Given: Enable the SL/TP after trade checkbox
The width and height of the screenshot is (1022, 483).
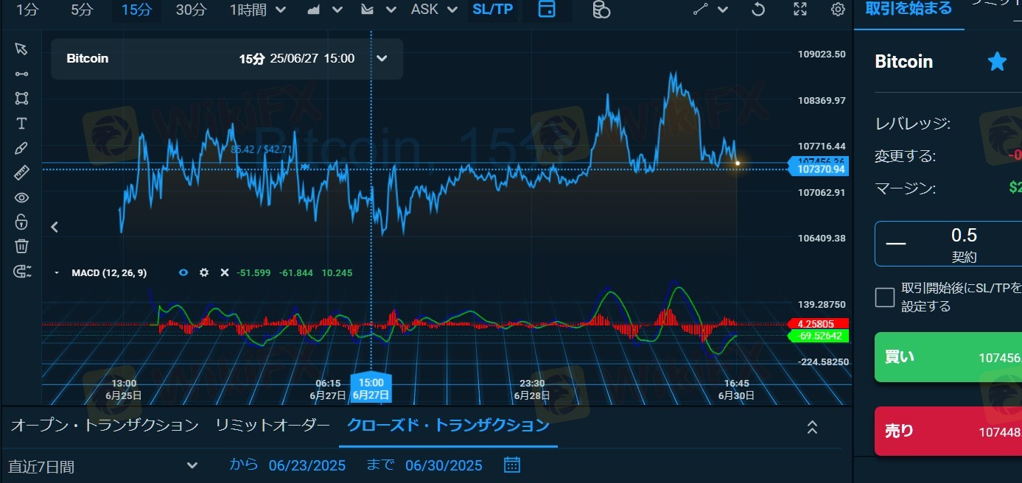Looking at the screenshot, I should point(885,297).
